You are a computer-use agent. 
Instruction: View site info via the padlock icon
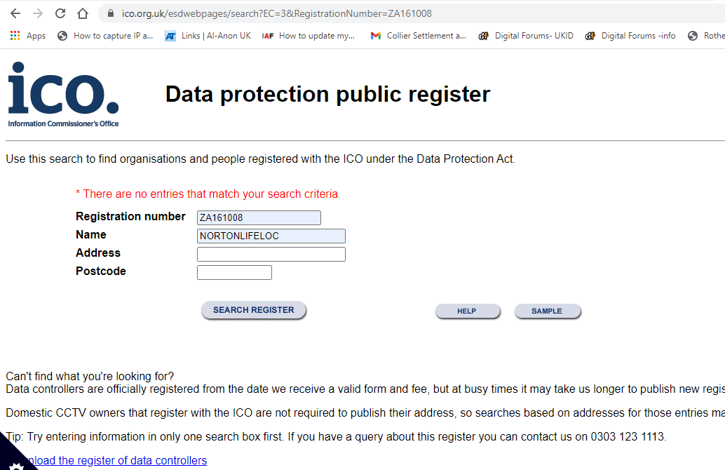coord(111,13)
